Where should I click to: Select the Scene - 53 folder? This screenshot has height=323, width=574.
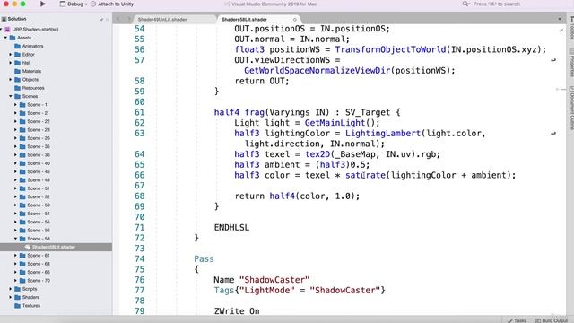point(39,205)
